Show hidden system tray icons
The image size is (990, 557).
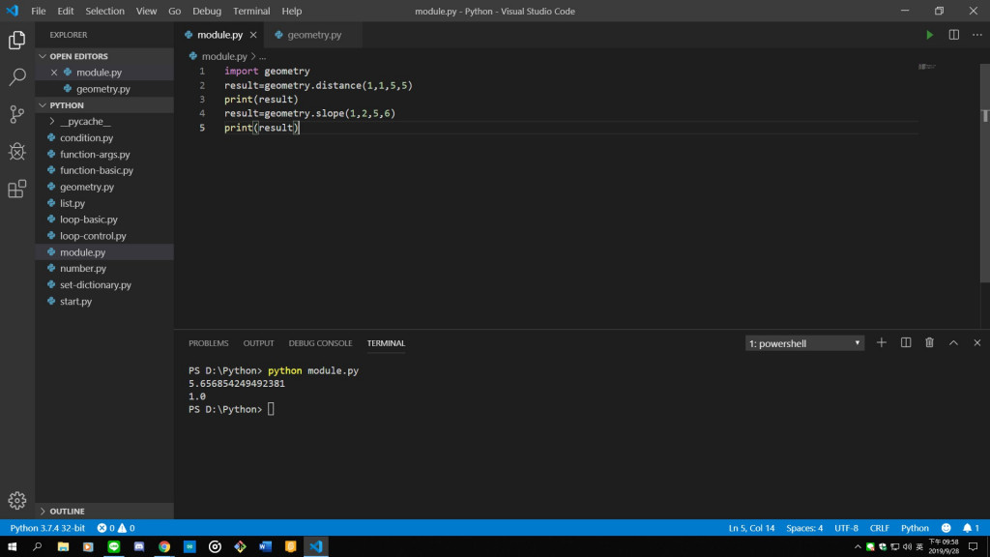858,547
